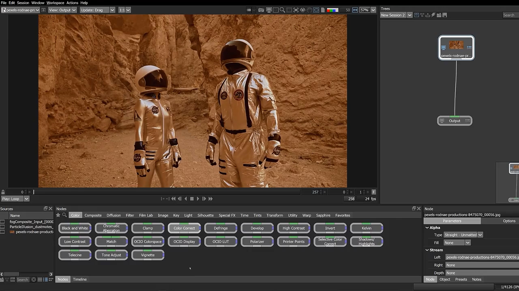Click the snapshot camera icon in viewer toolbar

coord(262,10)
